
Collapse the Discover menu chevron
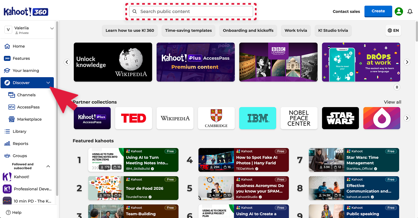click(48, 83)
